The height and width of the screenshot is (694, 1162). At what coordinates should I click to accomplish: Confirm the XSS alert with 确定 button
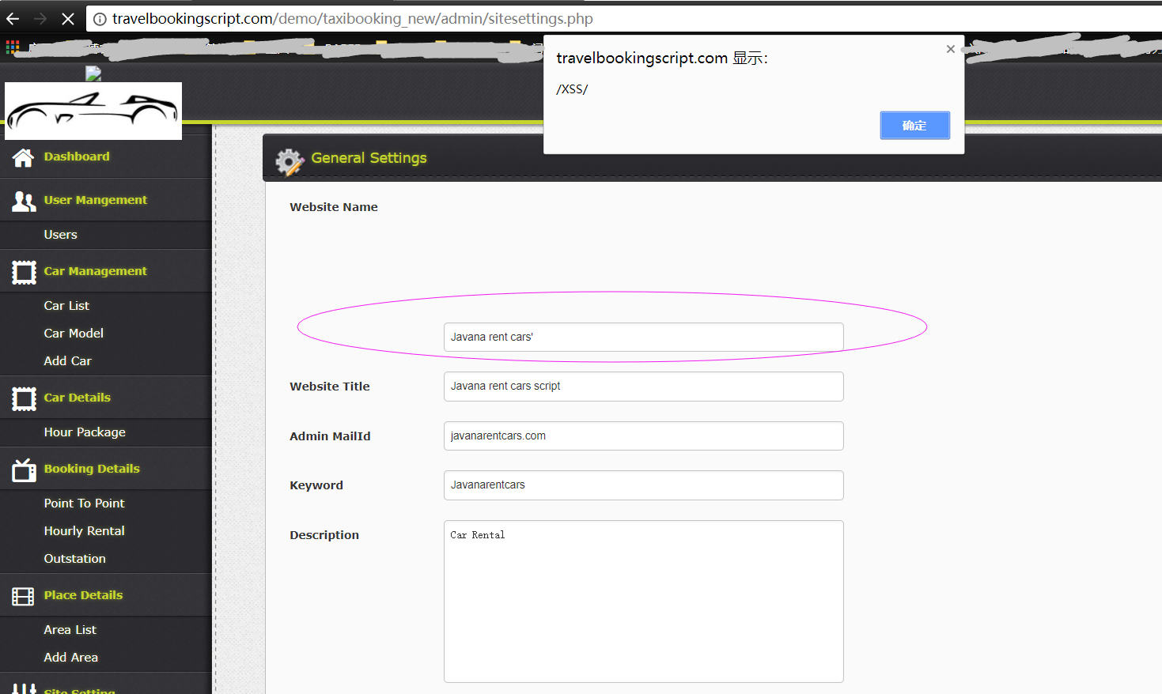(915, 125)
